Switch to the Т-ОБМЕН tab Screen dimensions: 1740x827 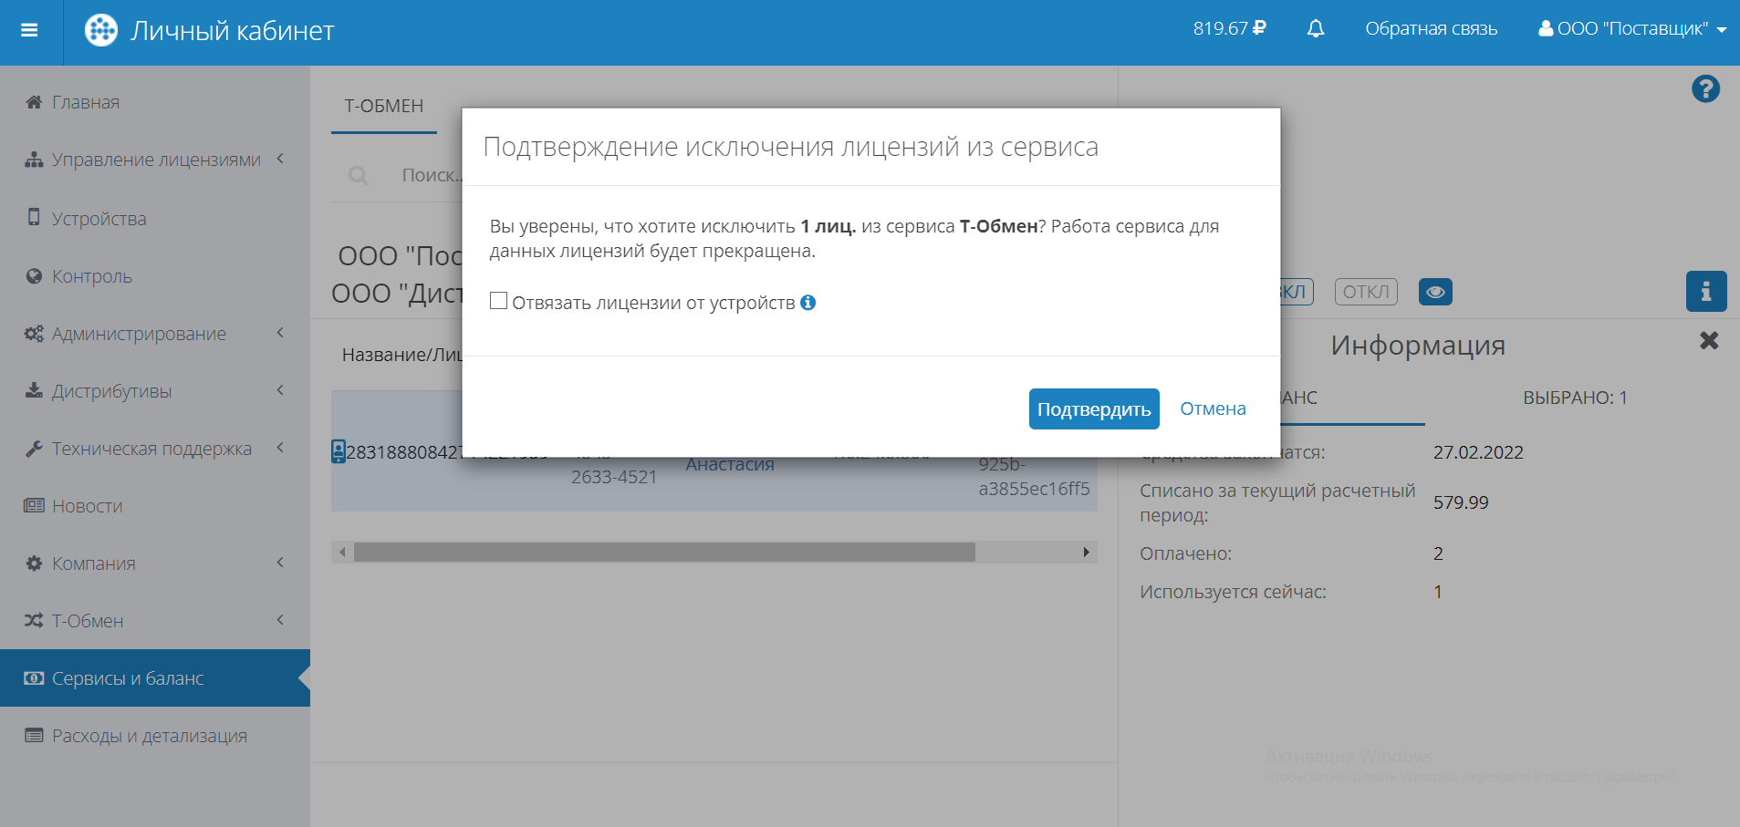pyautogui.click(x=384, y=106)
